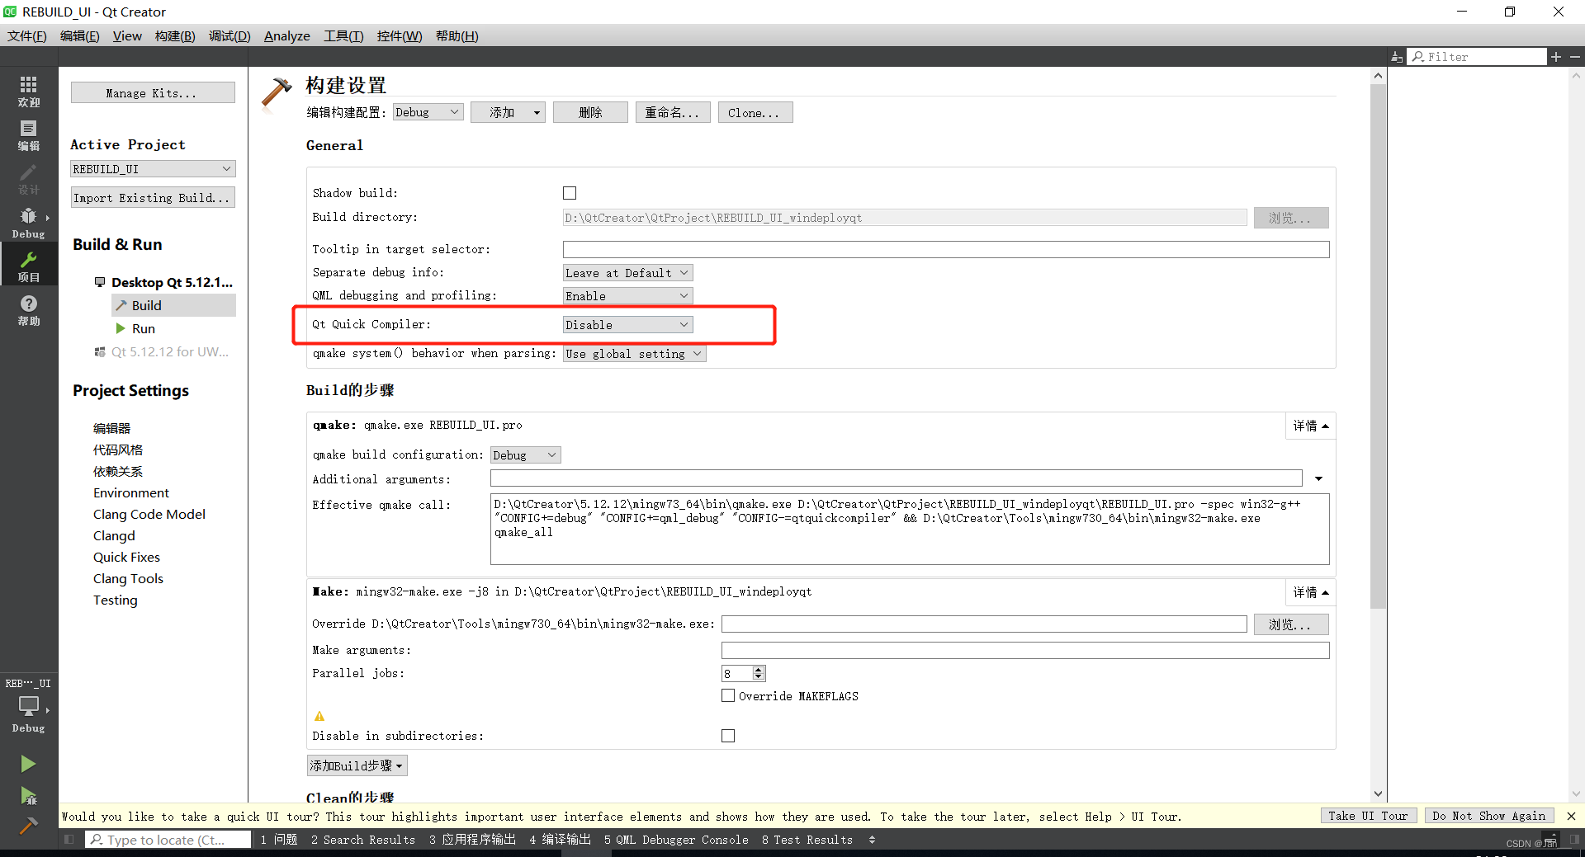
Task: Open the 欢迎 (Welcome) mode
Action: pyautogui.click(x=29, y=91)
